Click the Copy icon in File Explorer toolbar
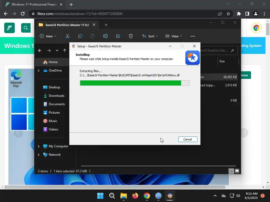 [x=80, y=36]
